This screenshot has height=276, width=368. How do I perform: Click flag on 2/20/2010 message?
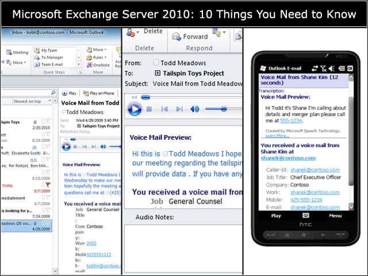(x=48, y=121)
